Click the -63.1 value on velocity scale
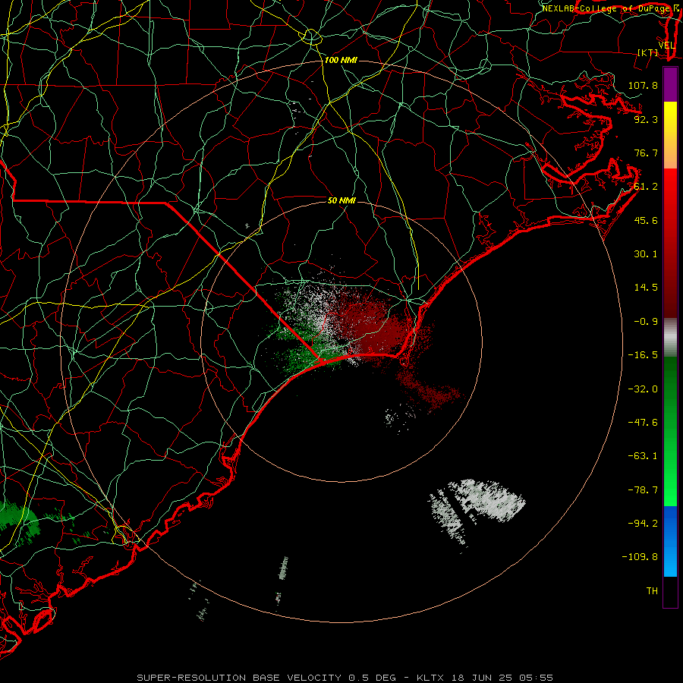The height and width of the screenshot is (683, 683). pos(643,456)
